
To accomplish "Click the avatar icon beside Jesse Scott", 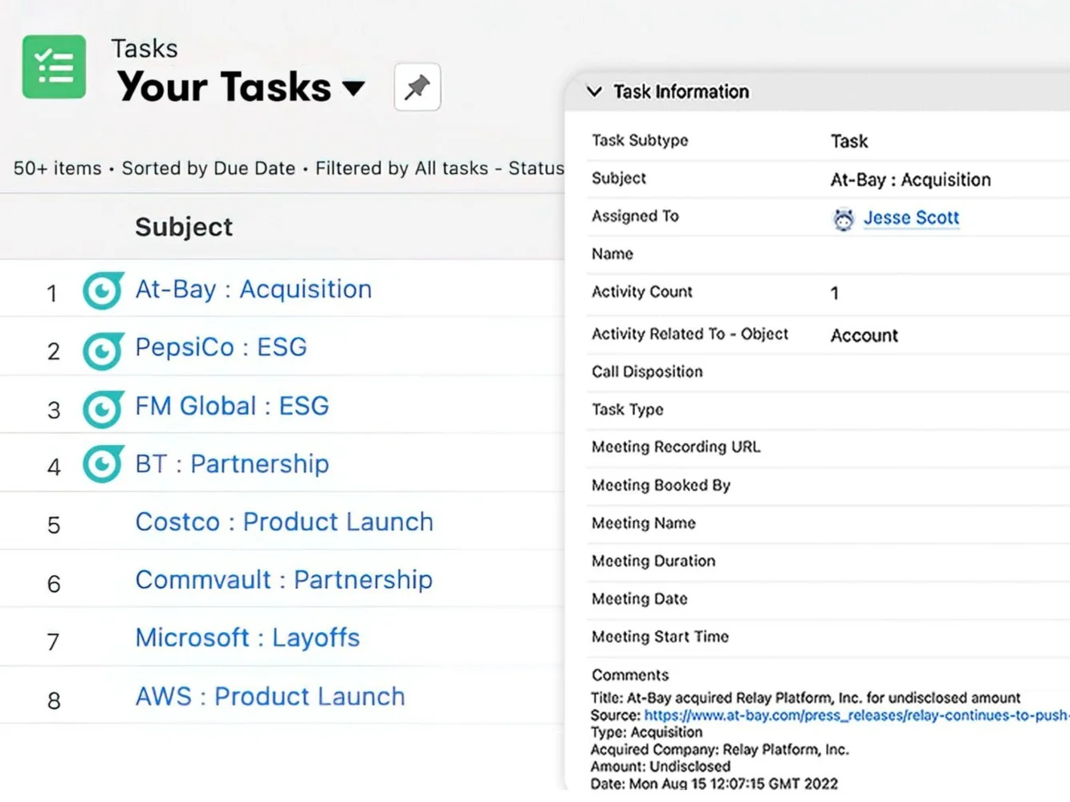I will (x=843, y=219).
